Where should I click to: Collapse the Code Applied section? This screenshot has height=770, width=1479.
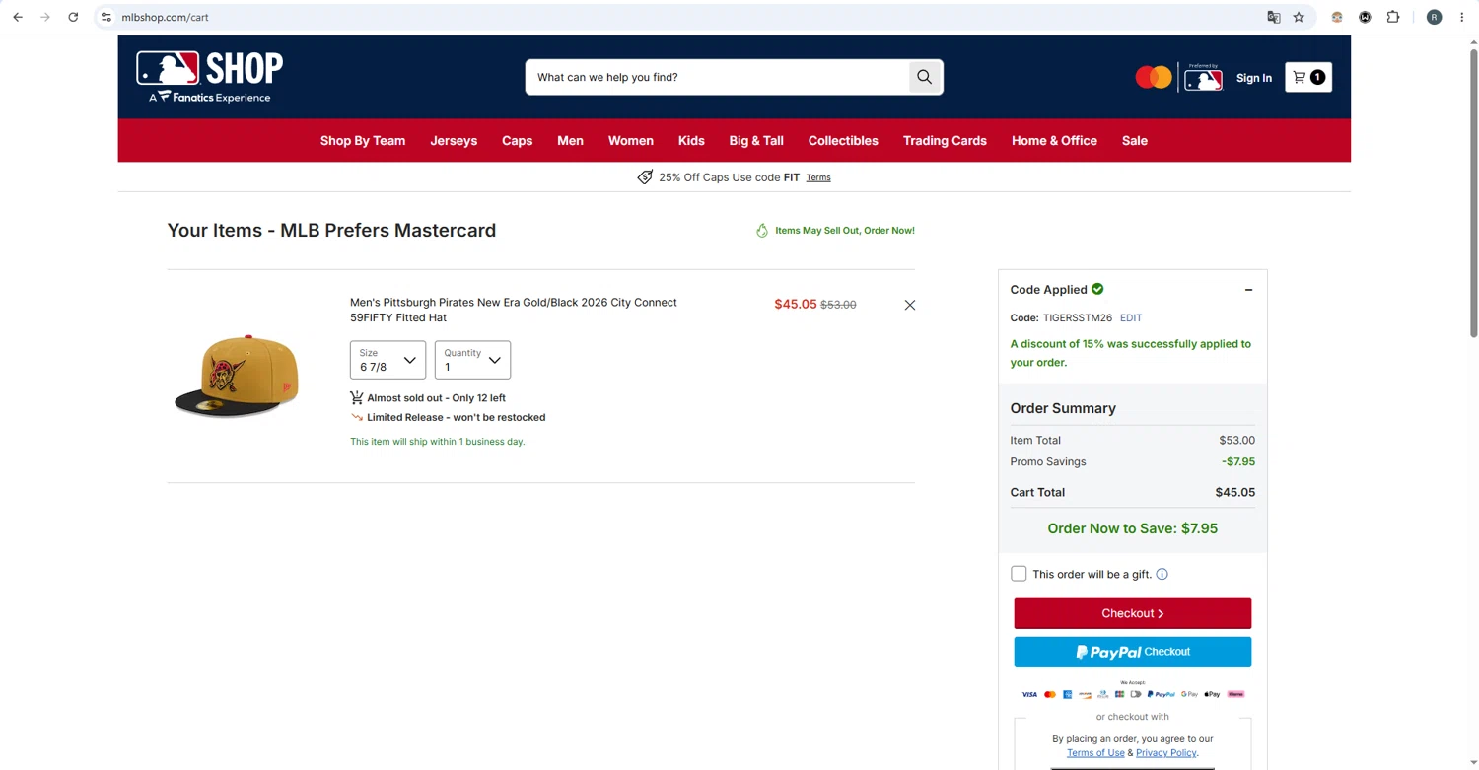click(x=1248, y=290)
